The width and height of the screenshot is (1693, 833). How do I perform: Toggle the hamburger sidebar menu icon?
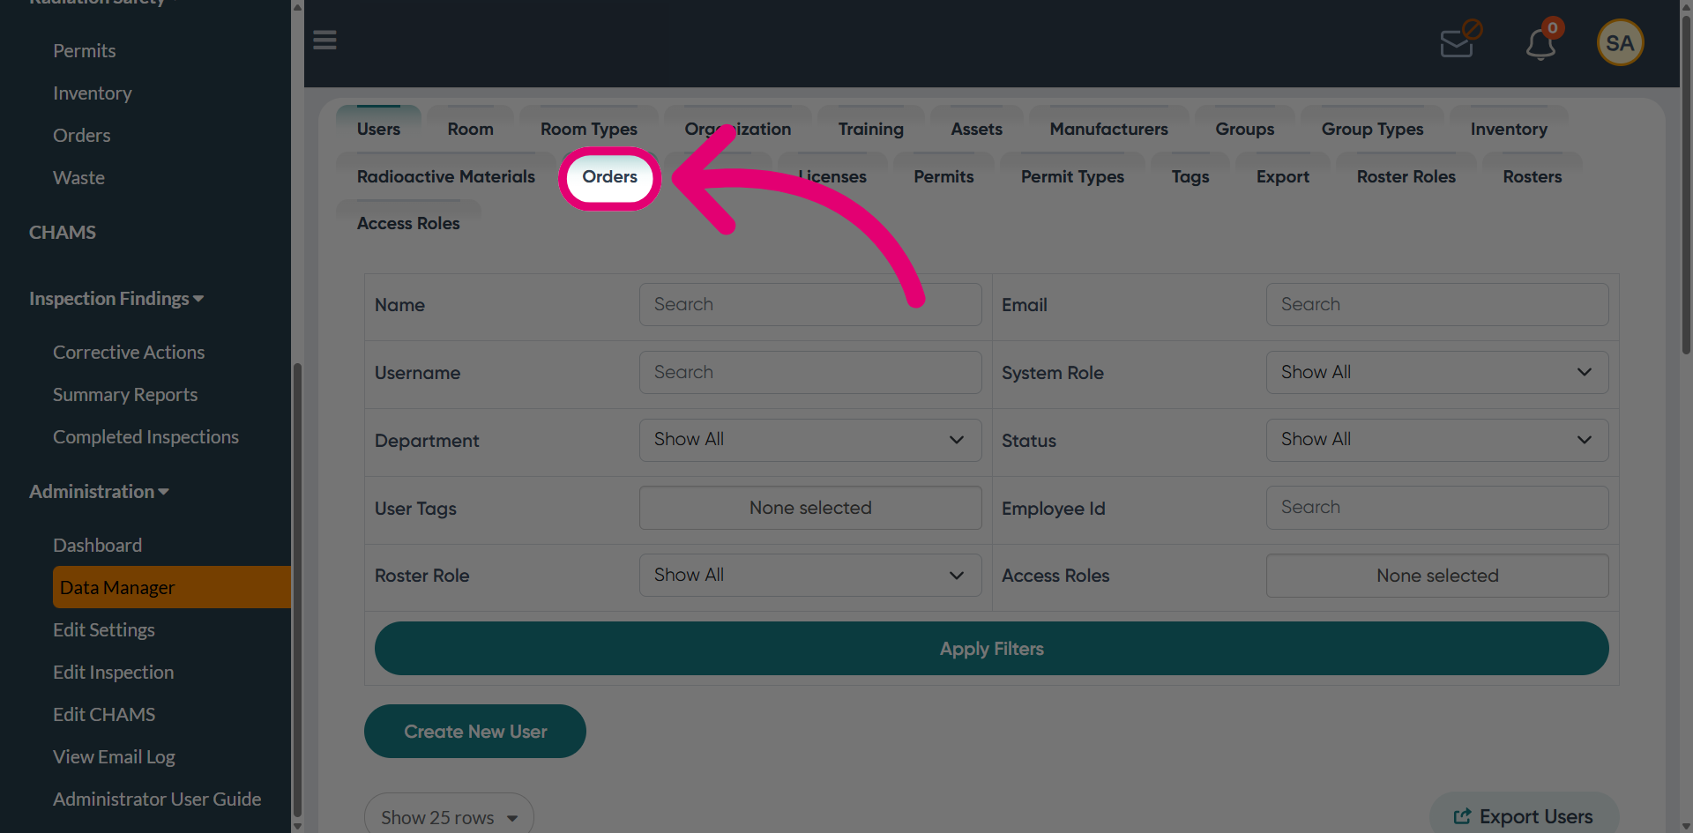pos(324,41)
